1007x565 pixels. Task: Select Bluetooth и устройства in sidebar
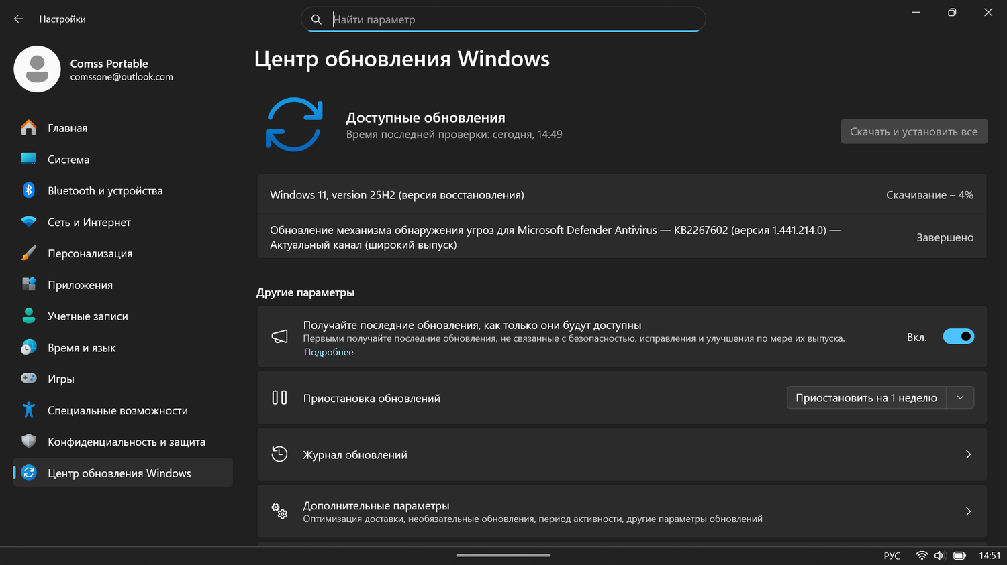[123, 190]
